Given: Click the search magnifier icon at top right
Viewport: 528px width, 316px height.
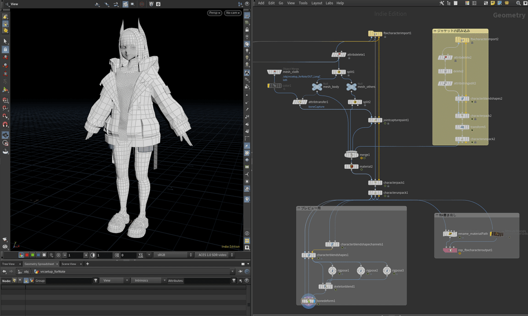Looking at the screenshot, I should (518, 3).
